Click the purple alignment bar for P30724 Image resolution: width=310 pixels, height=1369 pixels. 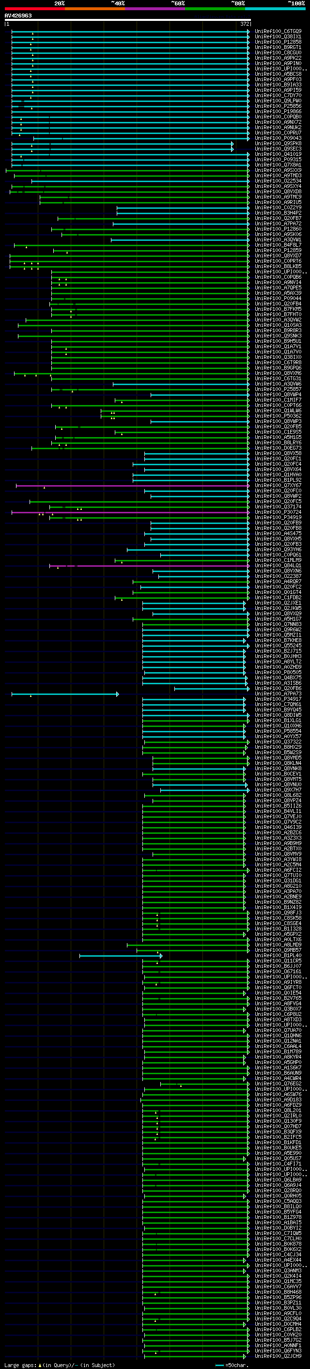pos(130,512)
